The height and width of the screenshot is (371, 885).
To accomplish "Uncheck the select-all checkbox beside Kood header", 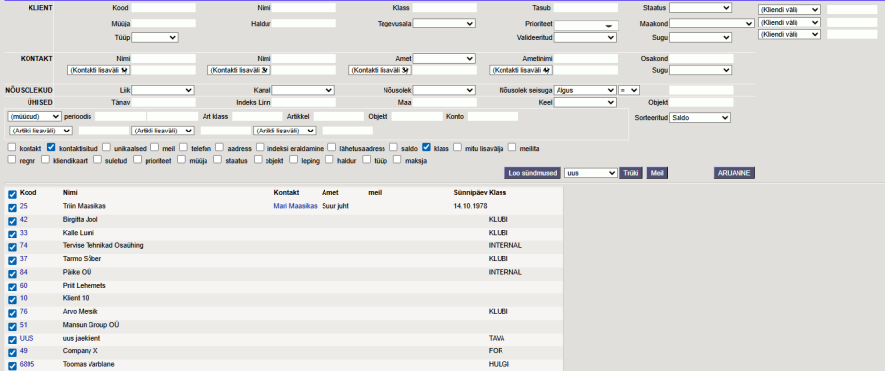I will pyautogui.click(x=13, y=194).
